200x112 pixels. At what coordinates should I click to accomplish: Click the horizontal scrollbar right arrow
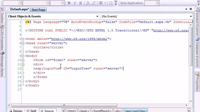click(186, 105)
